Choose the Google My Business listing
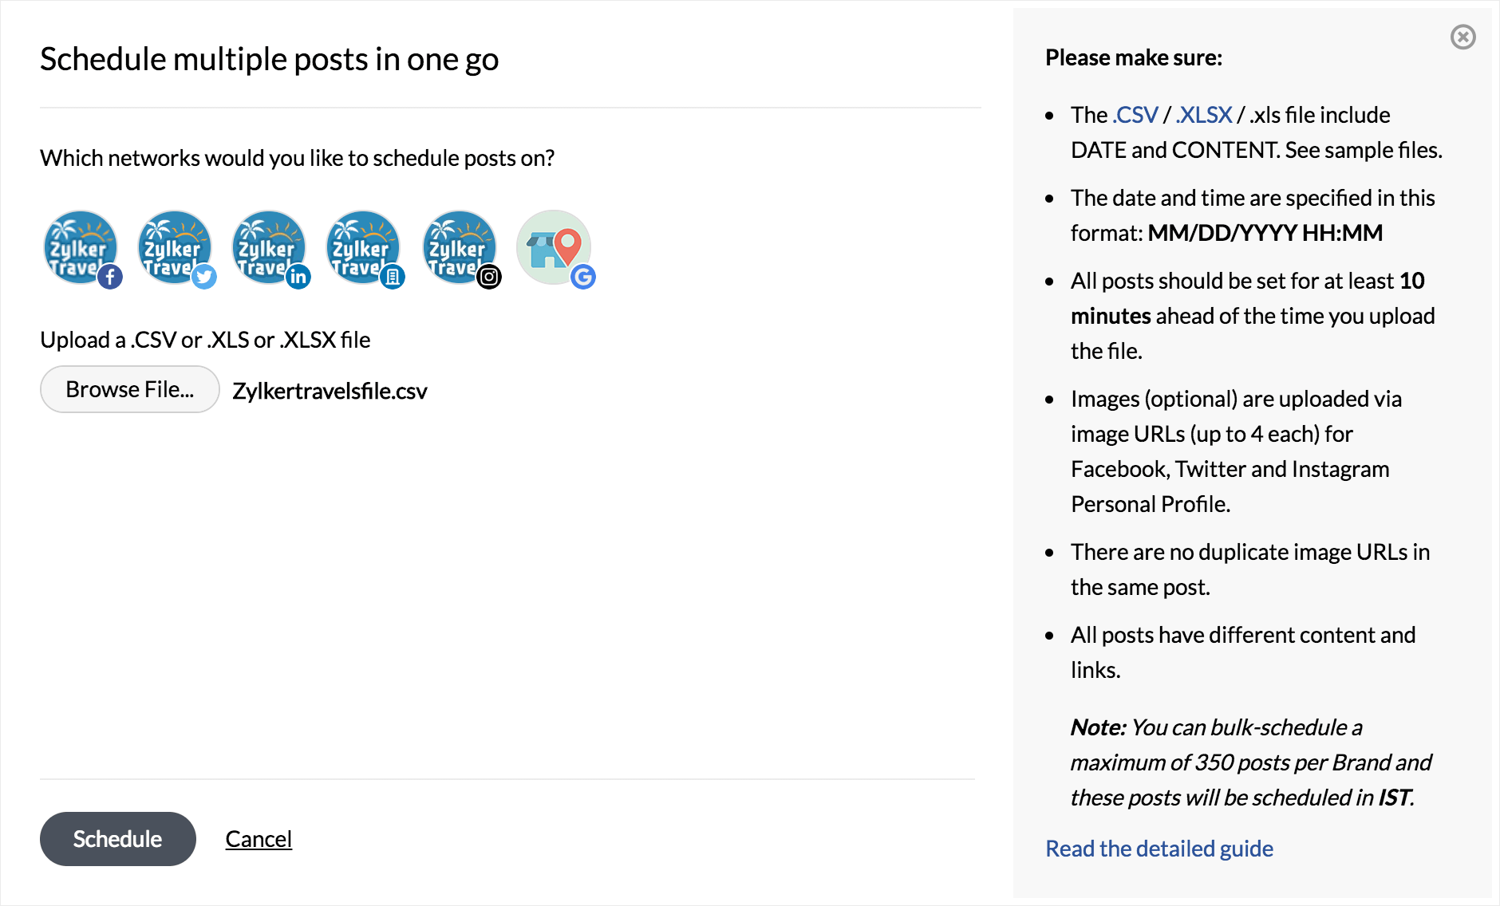 coord(554,248)
